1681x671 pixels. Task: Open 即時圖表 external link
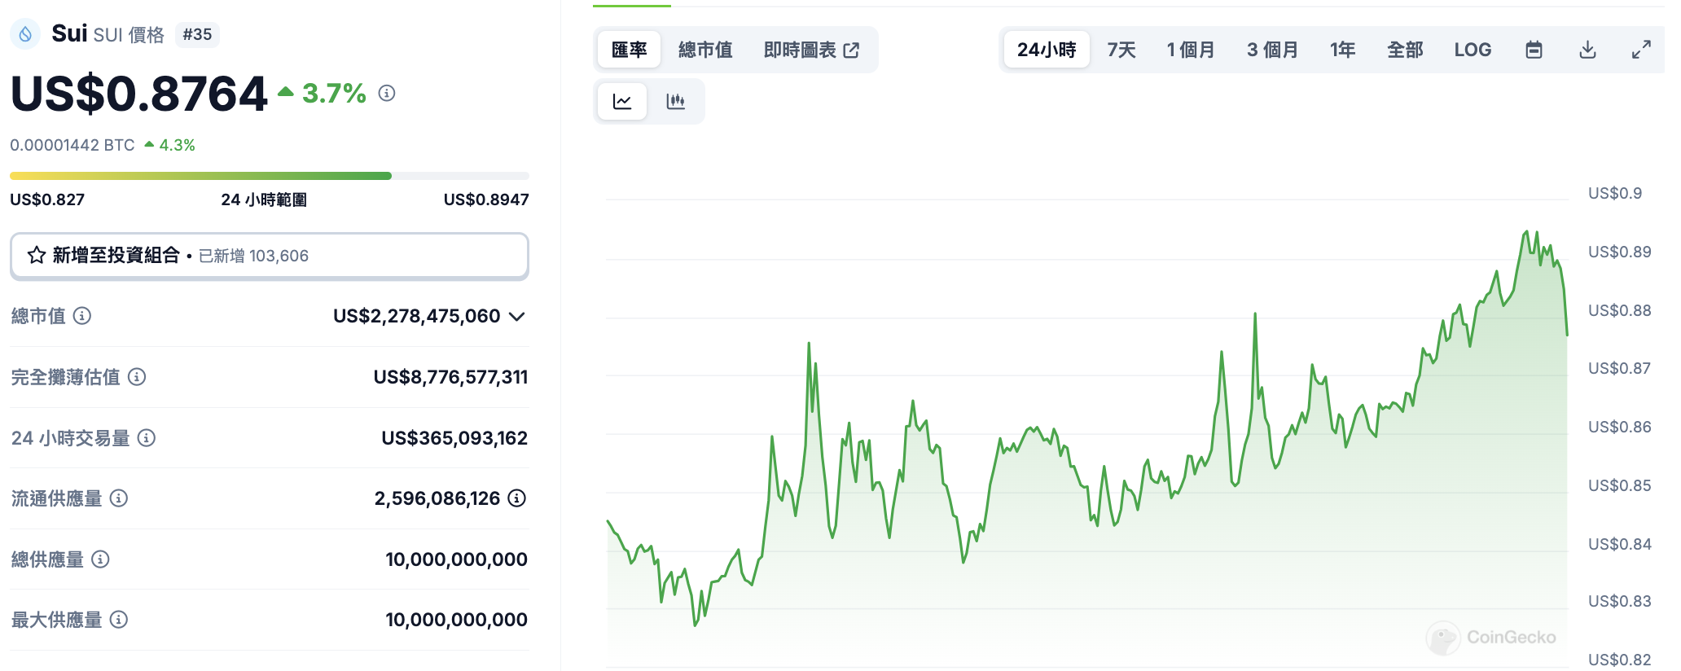[811, 50]
